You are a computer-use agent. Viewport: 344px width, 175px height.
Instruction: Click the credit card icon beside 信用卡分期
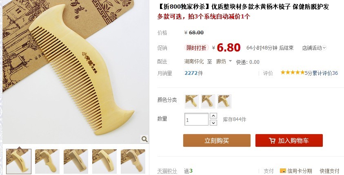coord(283,171)
